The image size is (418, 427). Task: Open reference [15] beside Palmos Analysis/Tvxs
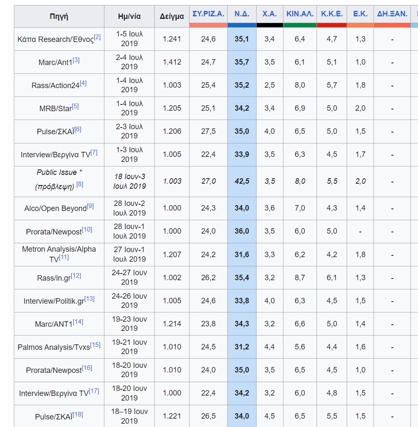(95, 345)
